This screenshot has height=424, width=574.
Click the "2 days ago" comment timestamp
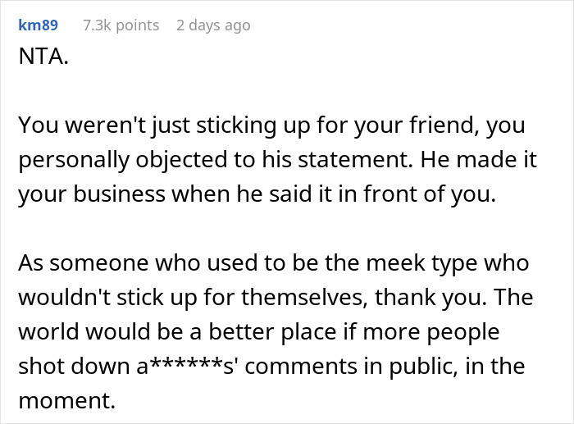(x=213, y=25)
